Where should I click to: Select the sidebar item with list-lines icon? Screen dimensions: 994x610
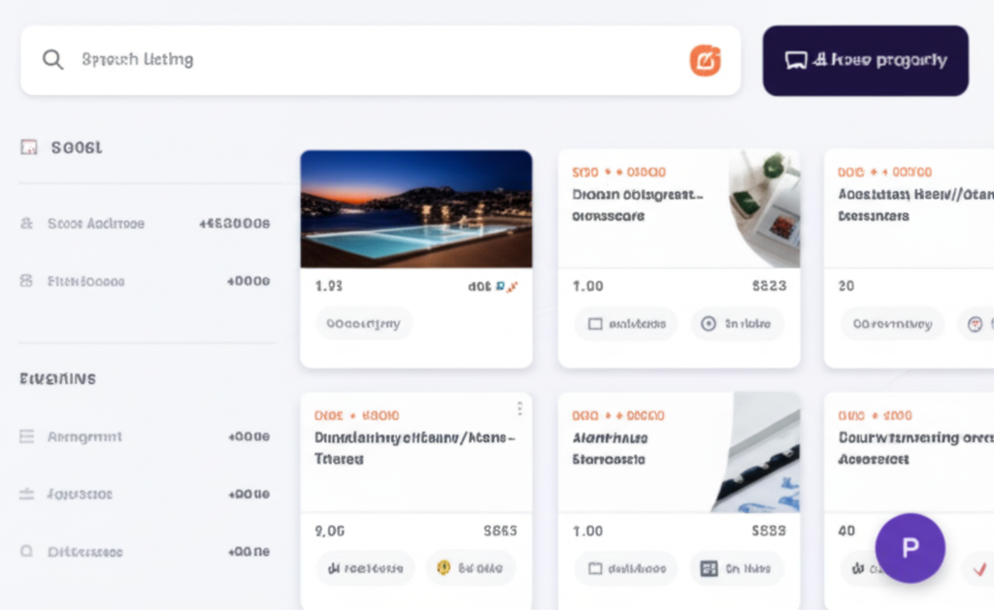tap(146, 436)
